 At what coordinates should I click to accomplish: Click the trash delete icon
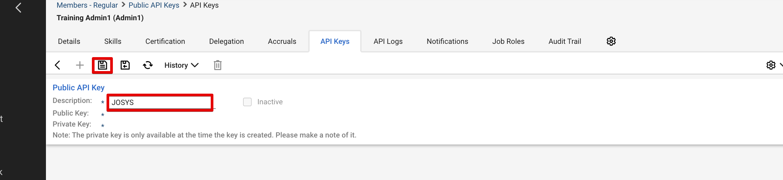coord(217,65)
